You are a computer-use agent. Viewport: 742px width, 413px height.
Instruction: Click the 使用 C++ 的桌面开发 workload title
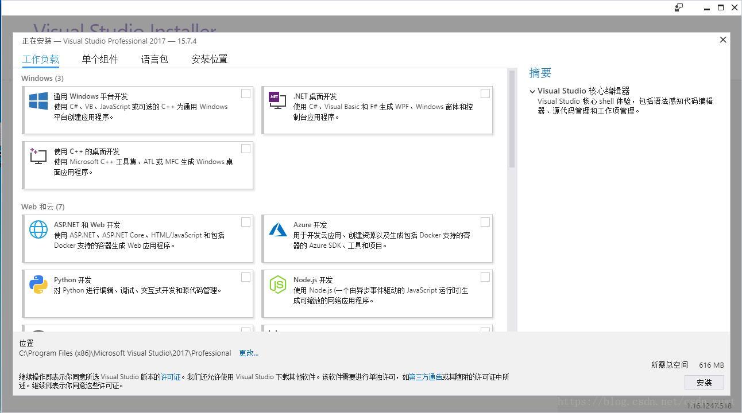(87, 151)
